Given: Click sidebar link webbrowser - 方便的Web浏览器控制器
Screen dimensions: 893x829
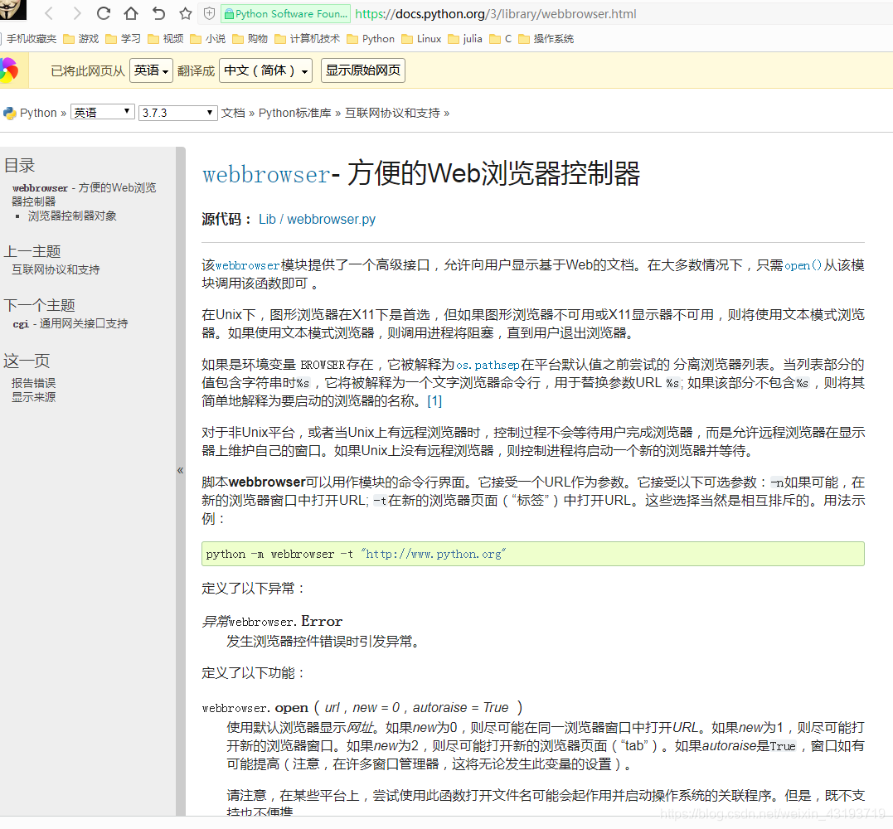Looking at the screenshot, I should [85, 194].
